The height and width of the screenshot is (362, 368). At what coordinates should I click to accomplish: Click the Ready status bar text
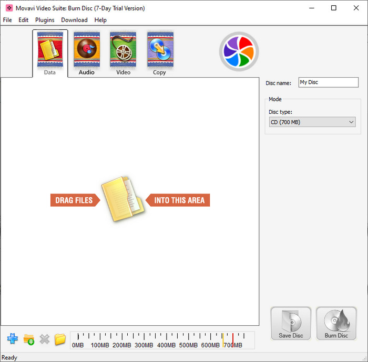click(9, 358)
